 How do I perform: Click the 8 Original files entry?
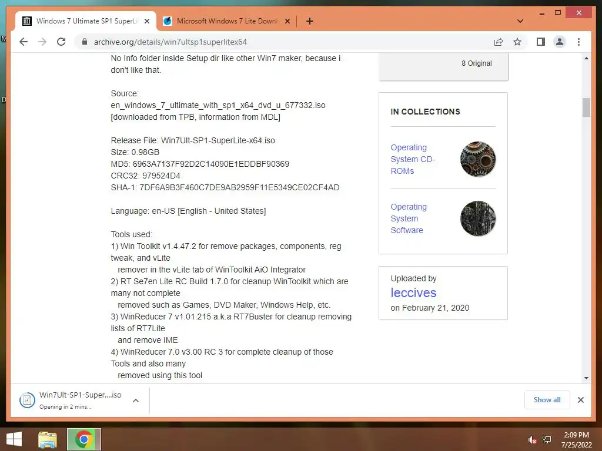click(476, 63)
